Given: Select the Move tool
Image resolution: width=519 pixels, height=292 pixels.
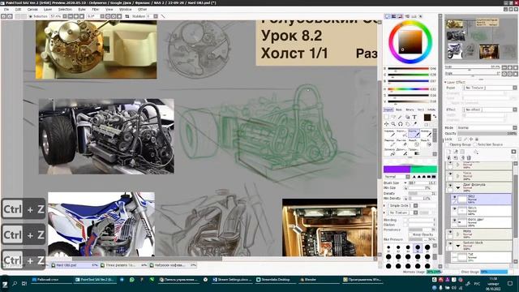Looking at the screenshot, I should 386,124.
